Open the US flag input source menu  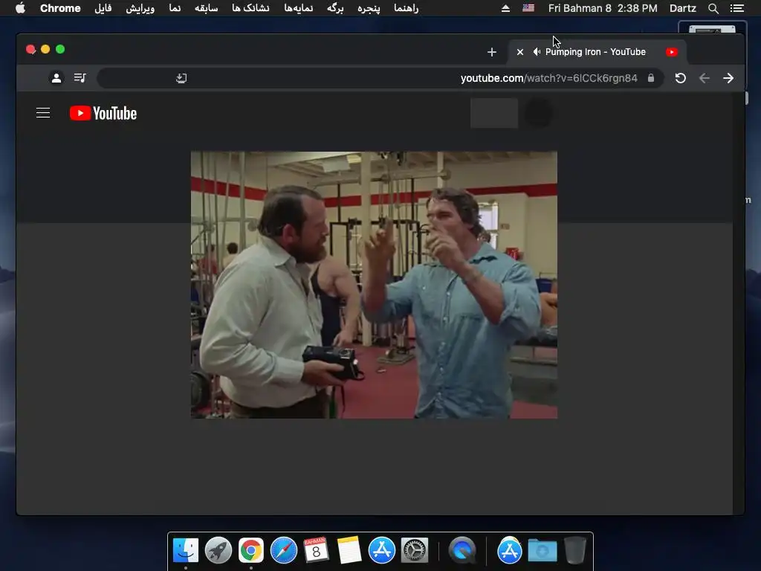[528, 8]
